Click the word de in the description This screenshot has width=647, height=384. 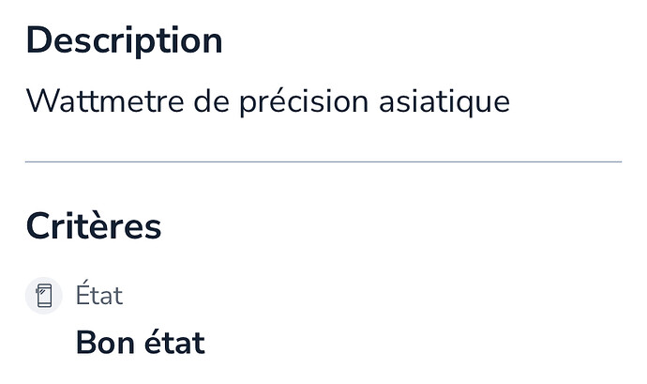click(211, 101)
